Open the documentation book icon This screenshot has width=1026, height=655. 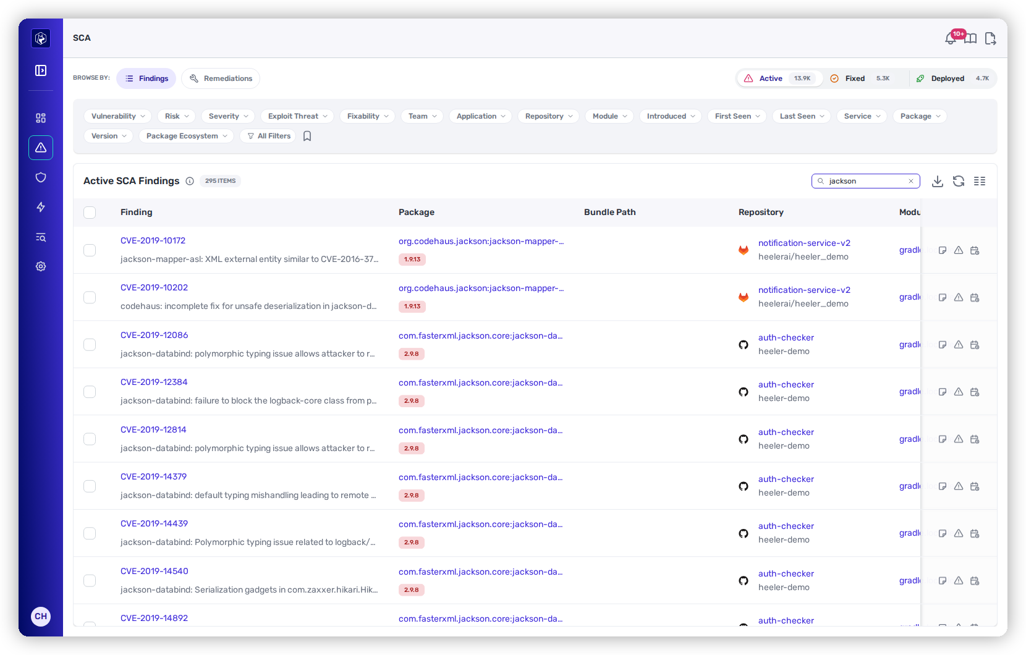coord(971,39)
